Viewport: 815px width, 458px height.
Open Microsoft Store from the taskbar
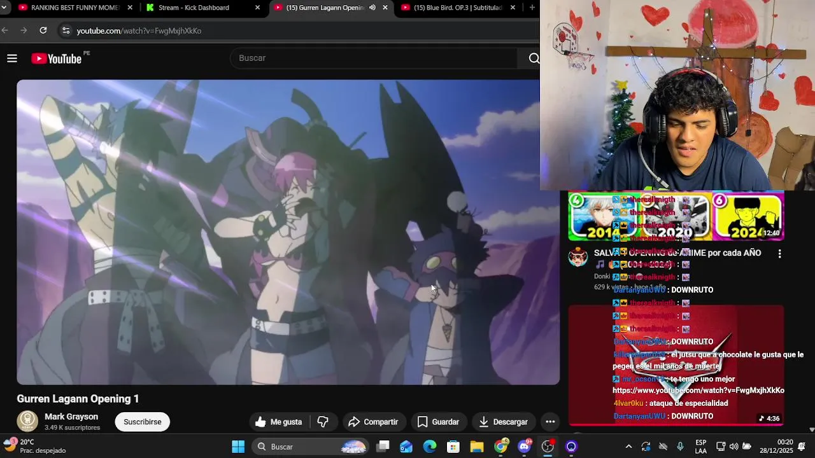(x=453, y=447)
